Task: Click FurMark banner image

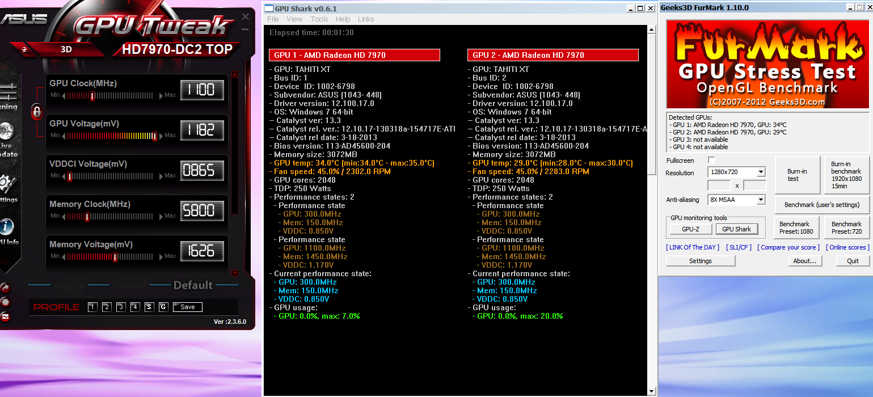Action: (x=767, y=64)
